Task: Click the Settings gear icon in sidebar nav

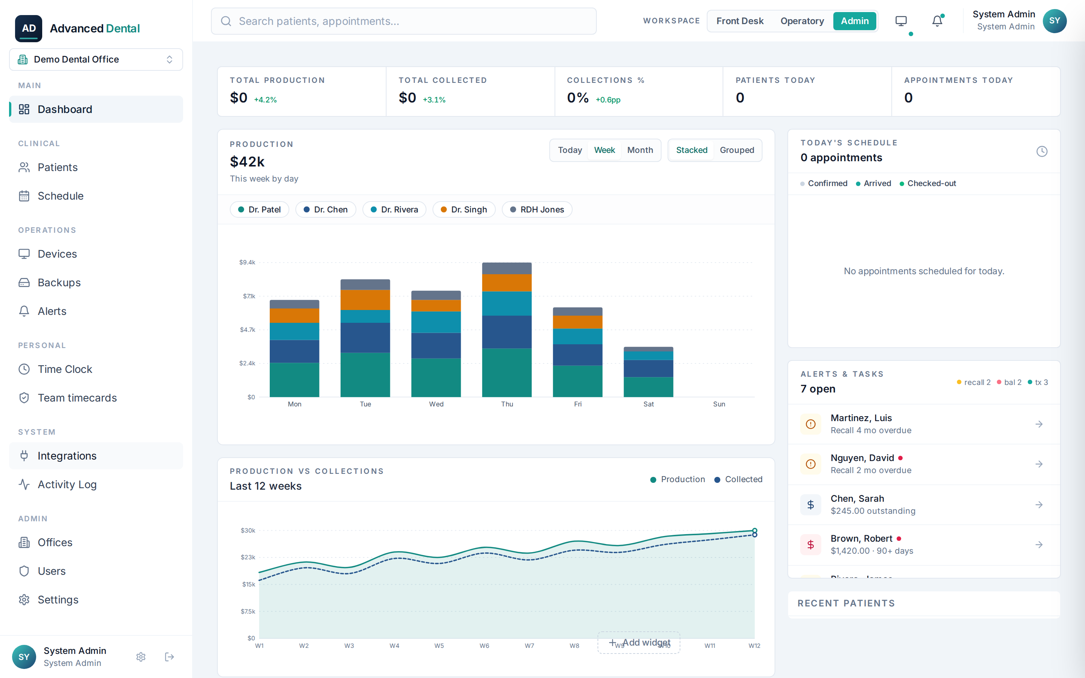Action: coord(24,600)
